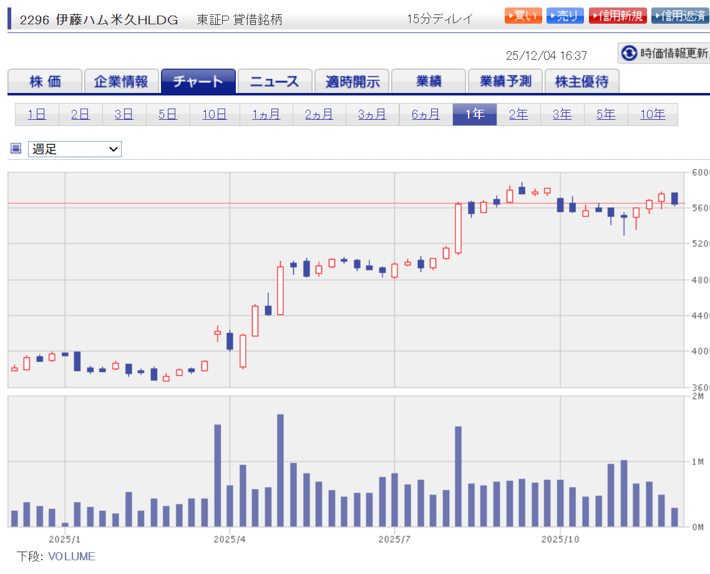This screenshot has width=710, height=574.
Task: Click the VOLUME link below chart
Action: (x=71, y=556)
